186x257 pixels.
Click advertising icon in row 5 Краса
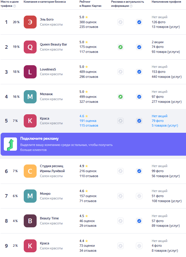point(120,121)
